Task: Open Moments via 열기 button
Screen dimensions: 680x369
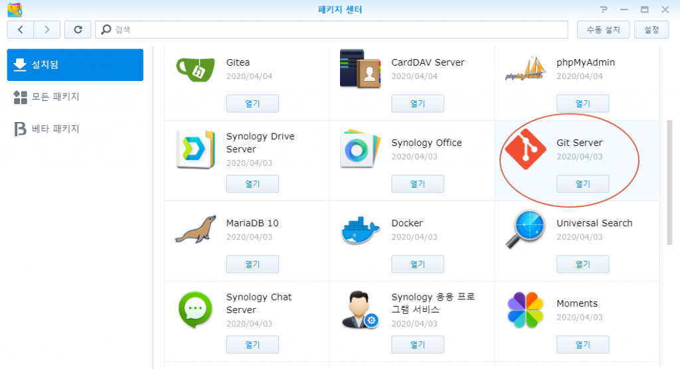Action: click(583, 344)
